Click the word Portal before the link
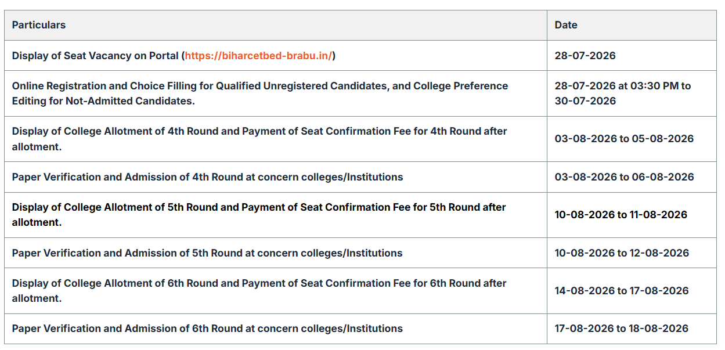The width and height of the screenshot is (725, 350). (x=163, y=56)
